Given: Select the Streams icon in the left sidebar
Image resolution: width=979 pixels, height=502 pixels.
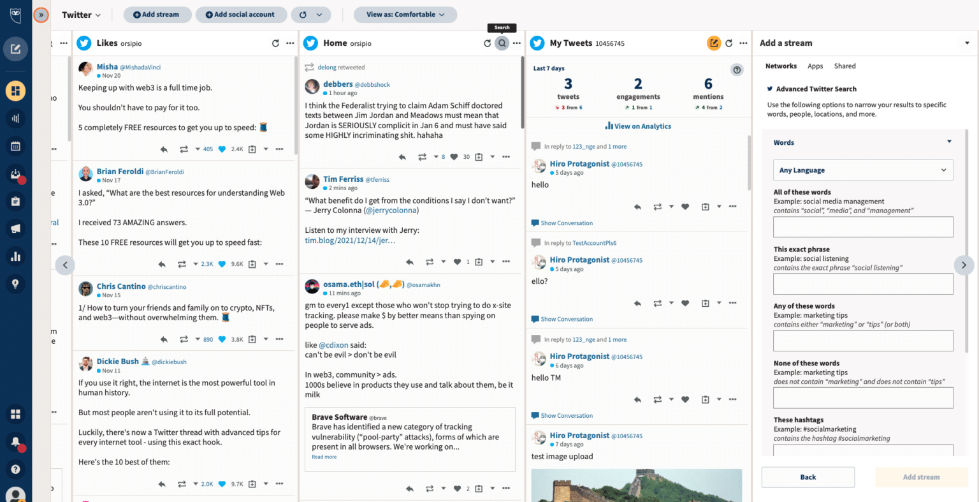Looking at the screenshot, I should click(x=15, y=91).
